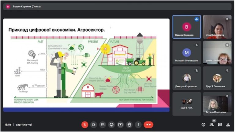Image resolution: width=235 pixels, height=132 pixels.
Task: Click muted mic icon on Дар'Я Полякова tile
Action: tap(227, 71)
